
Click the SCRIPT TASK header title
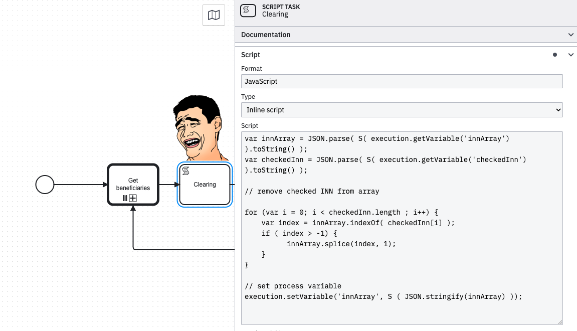[x=281, y=7]
